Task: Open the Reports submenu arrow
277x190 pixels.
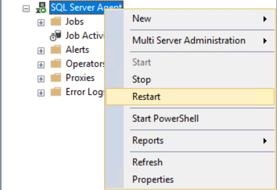Action: 265,141
